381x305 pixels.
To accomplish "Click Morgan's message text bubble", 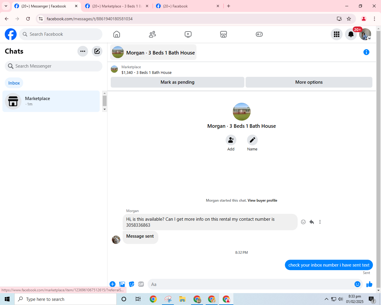I will click(210, 222).
